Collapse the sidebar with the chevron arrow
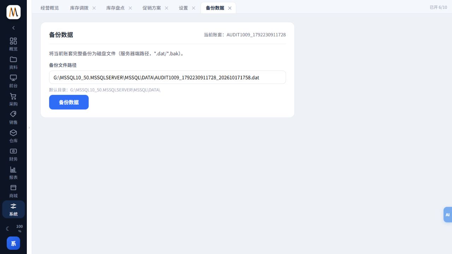The height and width of the screenshot is (254, 452). [x=13, y=28]
